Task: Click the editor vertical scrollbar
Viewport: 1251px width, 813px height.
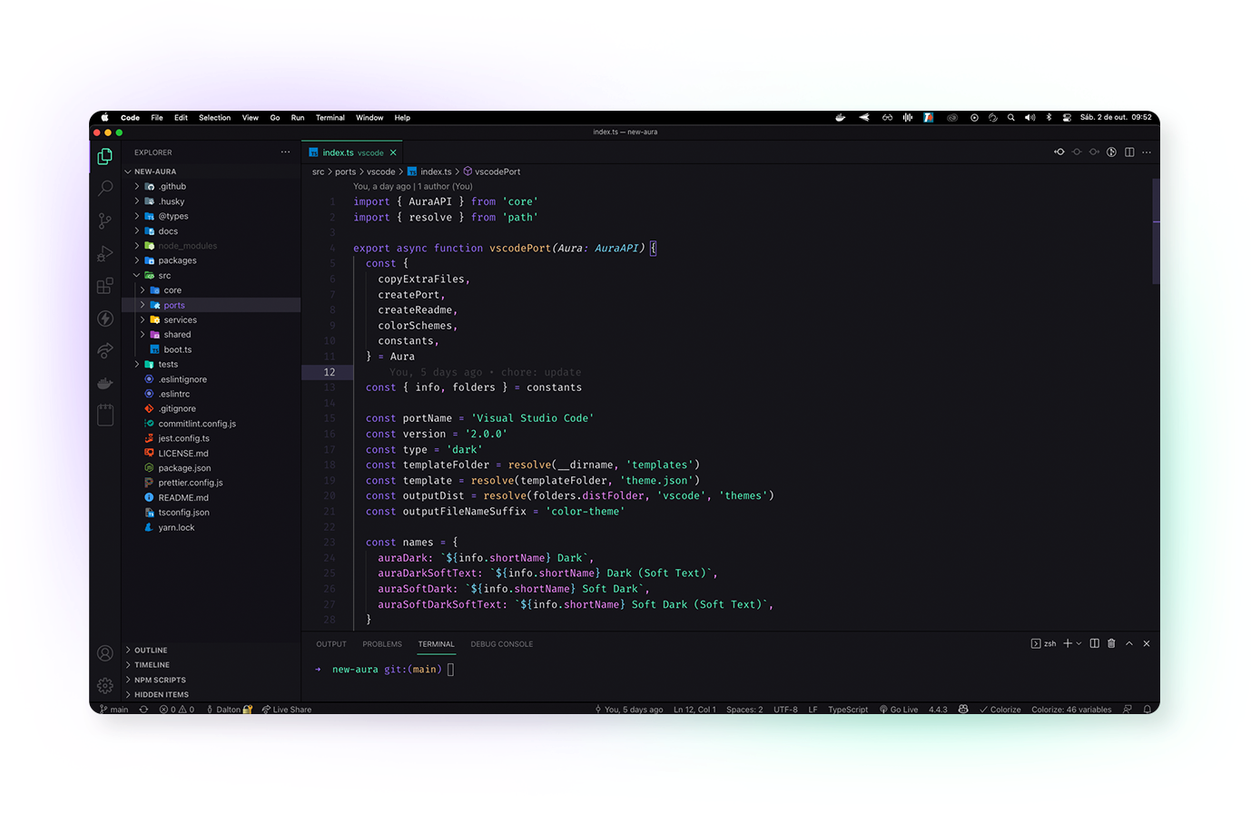Action: point(1156,231)
